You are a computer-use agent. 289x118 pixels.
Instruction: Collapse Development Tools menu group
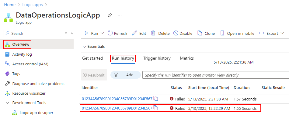7,103
